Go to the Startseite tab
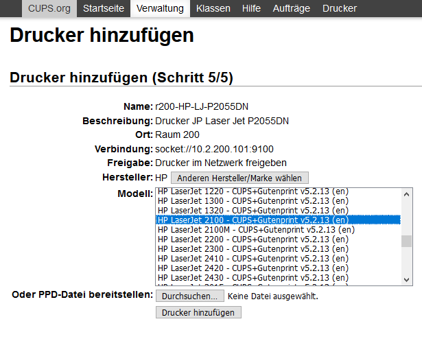Viewport: 422px width, 339px height. click(x=104, y=8)
